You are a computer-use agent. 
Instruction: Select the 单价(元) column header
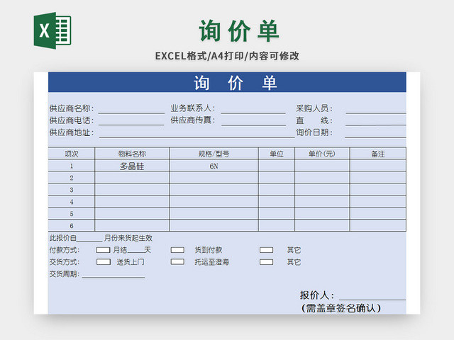click(x=322, y=154)
